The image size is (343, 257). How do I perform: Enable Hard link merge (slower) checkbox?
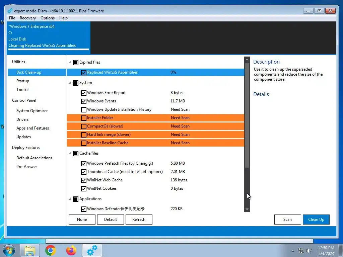pos(83,135)
